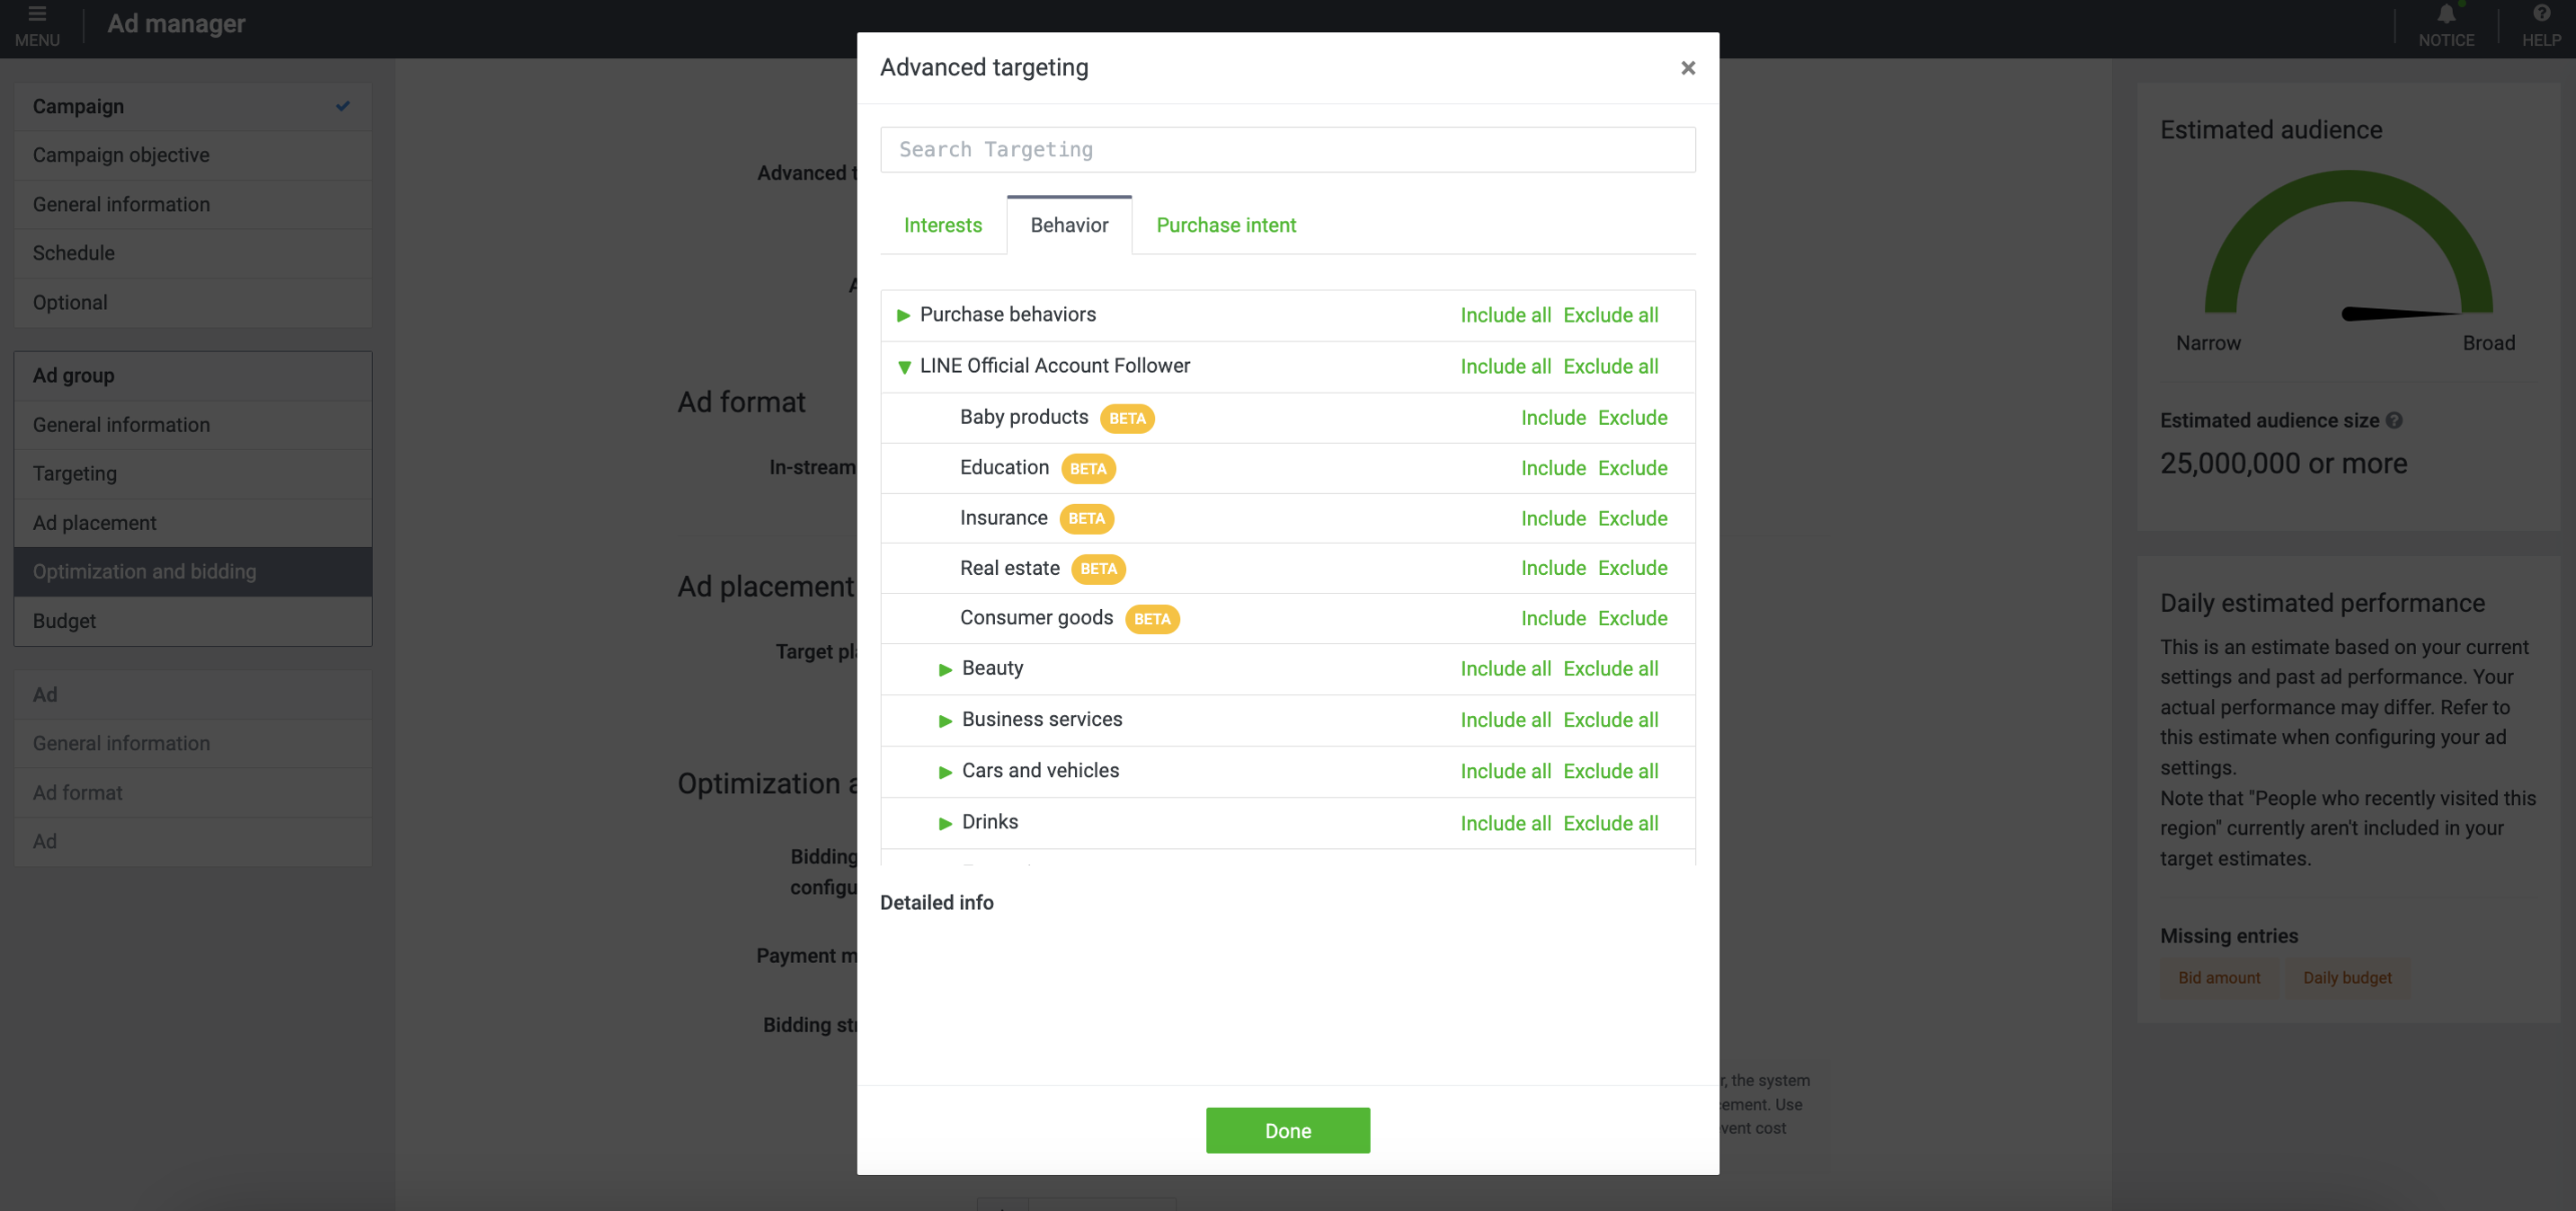The height and width of the screenshot is (1211, 2576).
Task: Open Ad placement in the sidebar
Action: [x=193, y=523]
